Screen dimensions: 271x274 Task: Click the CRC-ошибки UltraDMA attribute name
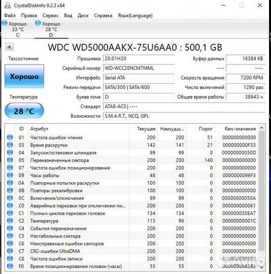tap(55, 251)
